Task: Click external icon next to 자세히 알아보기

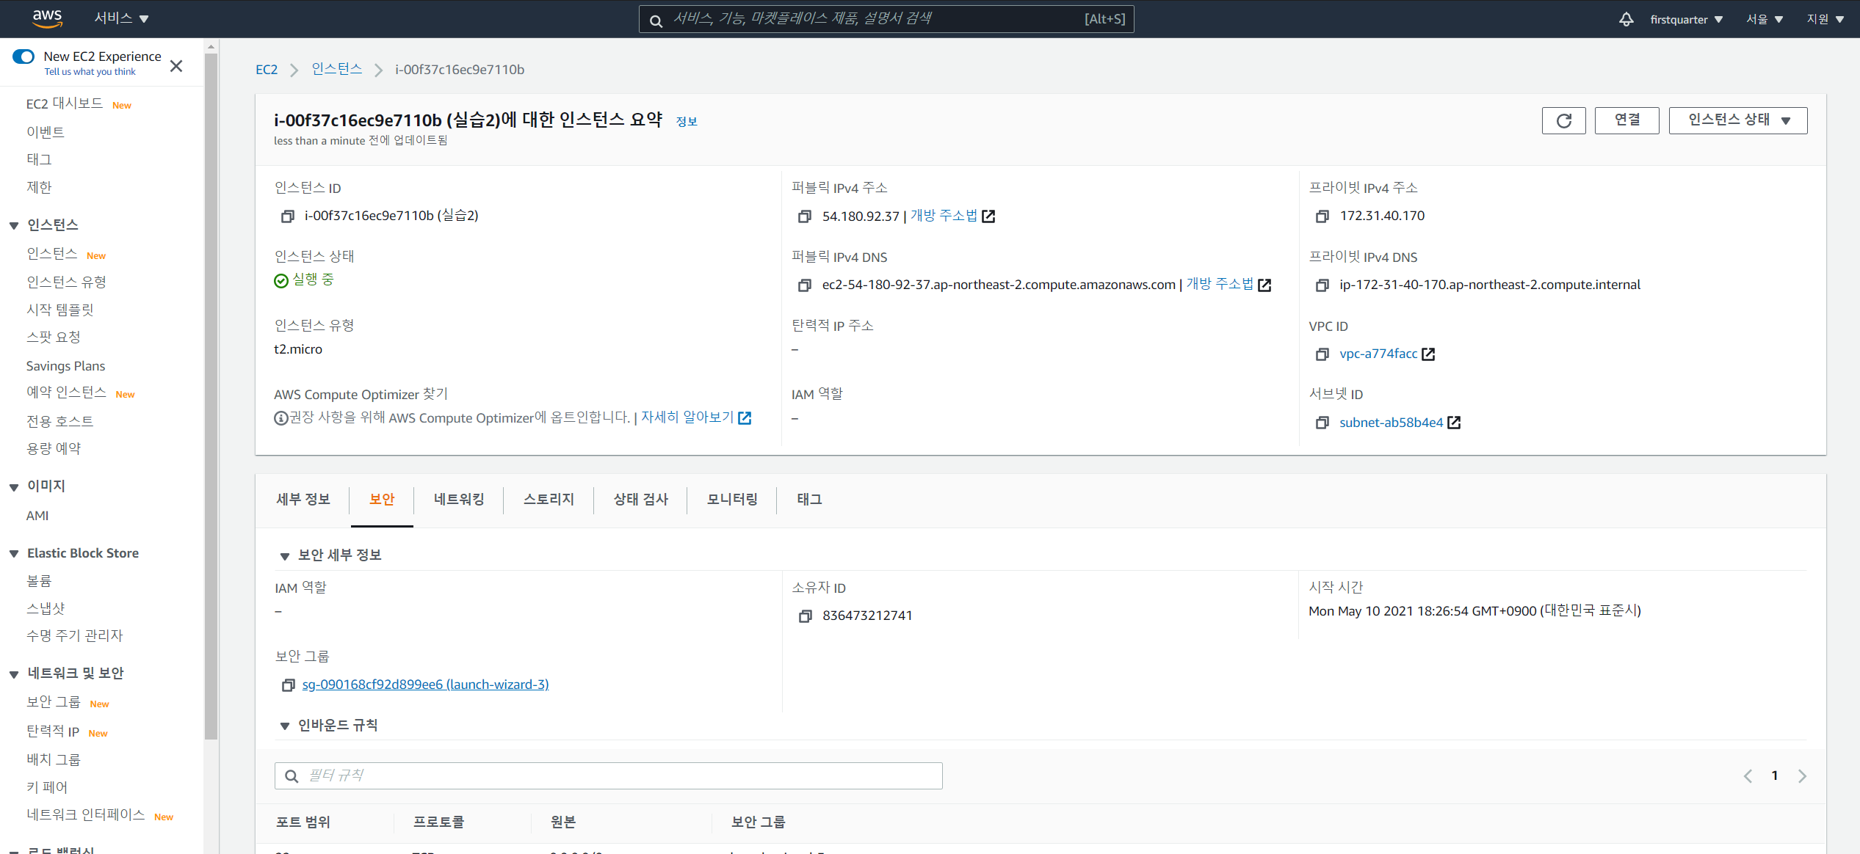Action: point(745,418)
